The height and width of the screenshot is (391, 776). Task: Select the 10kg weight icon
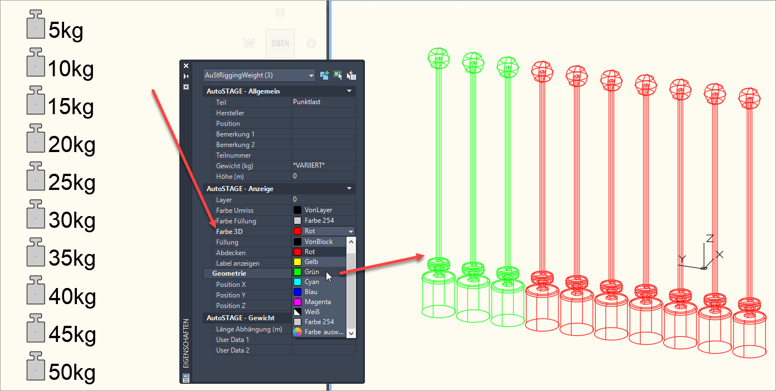tap(36, 62)
